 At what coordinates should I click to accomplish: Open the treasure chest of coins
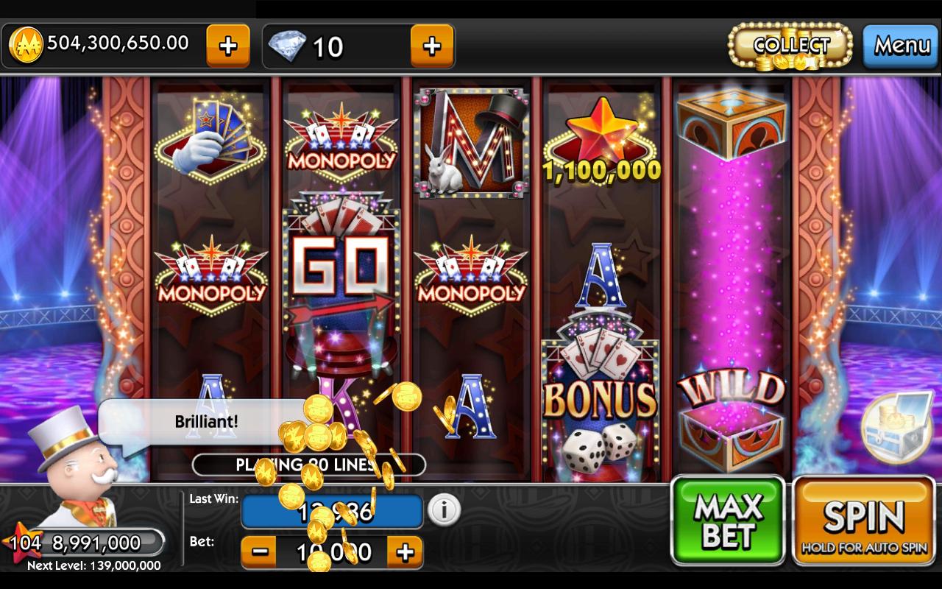click(x=899, y=428)
